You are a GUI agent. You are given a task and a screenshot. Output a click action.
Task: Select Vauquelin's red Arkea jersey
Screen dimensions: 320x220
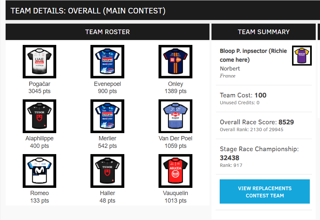pyautogui.click(x=175, y=171)
